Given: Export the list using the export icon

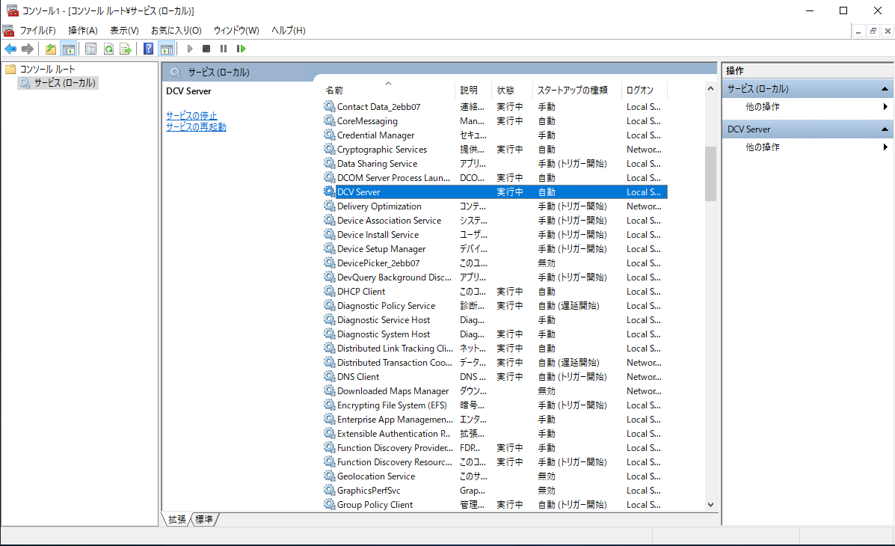Looking at the screenshot, I should [126, 49].
